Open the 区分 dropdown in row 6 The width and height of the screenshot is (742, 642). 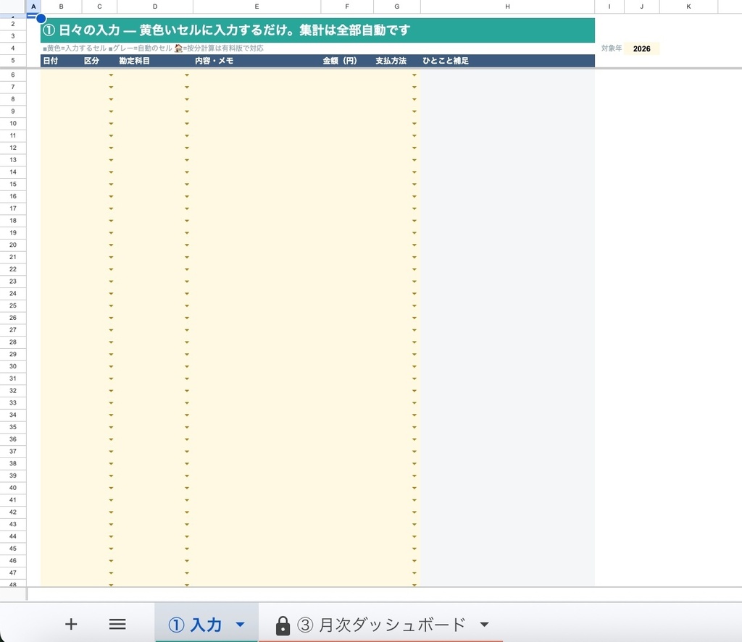[111, 75]
